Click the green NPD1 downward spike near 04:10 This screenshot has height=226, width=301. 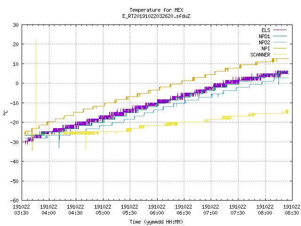(59, 141)
